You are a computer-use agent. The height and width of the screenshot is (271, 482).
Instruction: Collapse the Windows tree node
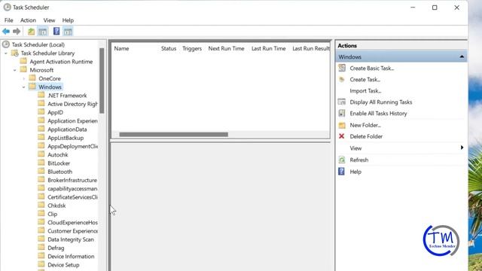click(23, 87)
